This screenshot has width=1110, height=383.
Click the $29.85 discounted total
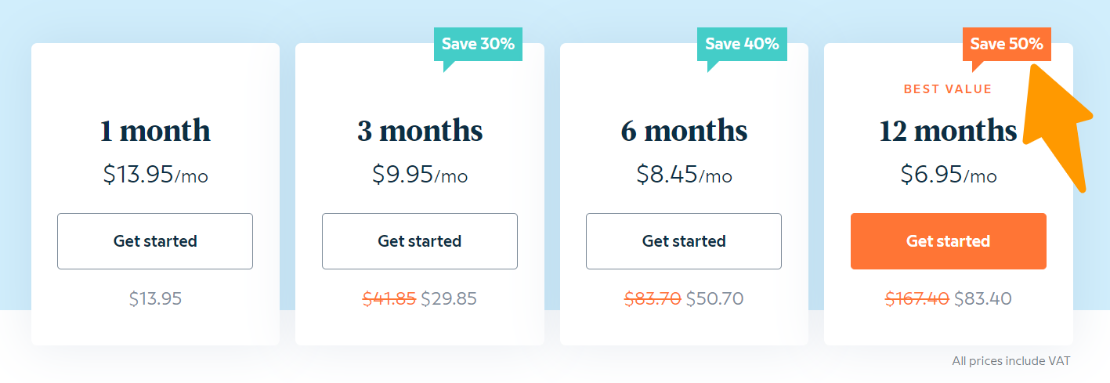coord(449,298)
